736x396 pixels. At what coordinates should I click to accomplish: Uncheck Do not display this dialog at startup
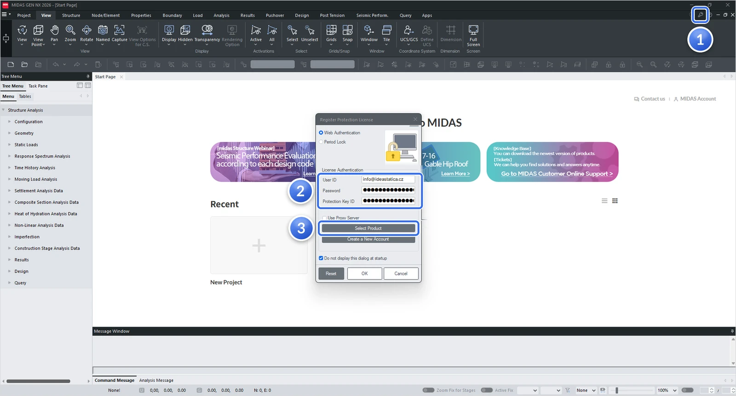321,258
